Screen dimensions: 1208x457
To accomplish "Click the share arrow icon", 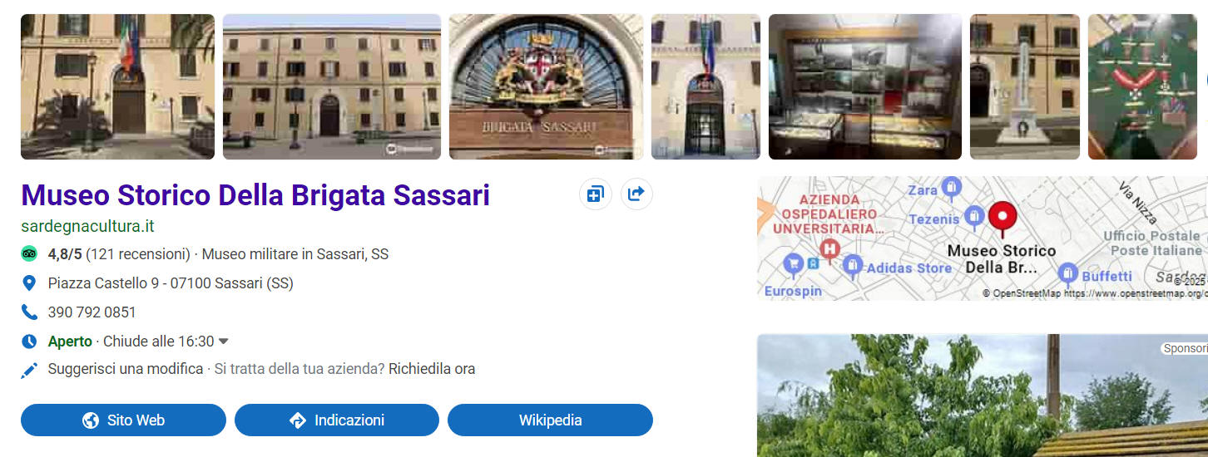I will (636, 194).
